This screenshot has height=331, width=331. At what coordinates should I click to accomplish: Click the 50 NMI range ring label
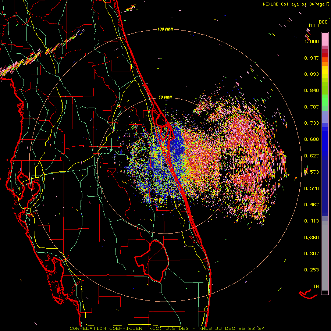165,97
